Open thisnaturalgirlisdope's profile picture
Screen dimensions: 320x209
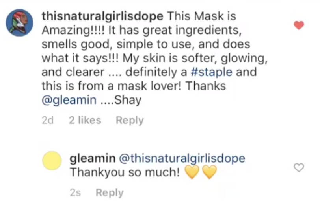19,22
